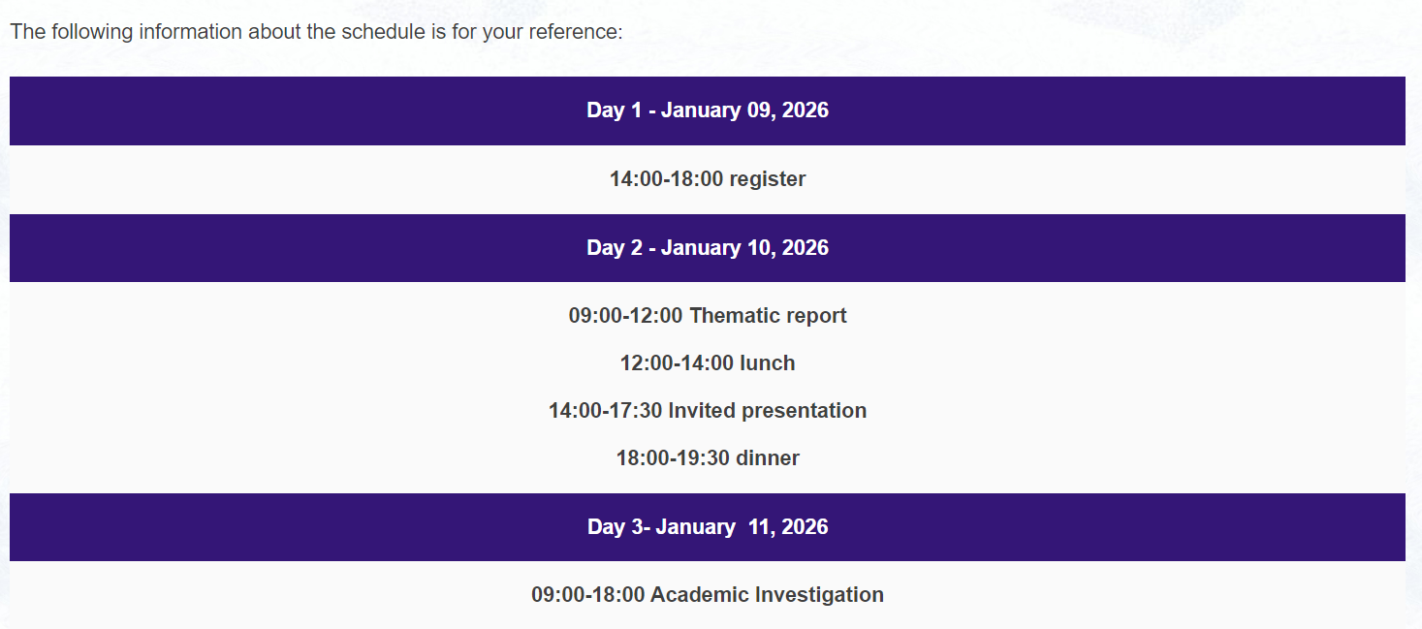Select the 14:00-17:30 time slot text
This screenshot has width=1422, height=629.
[606, 411]
